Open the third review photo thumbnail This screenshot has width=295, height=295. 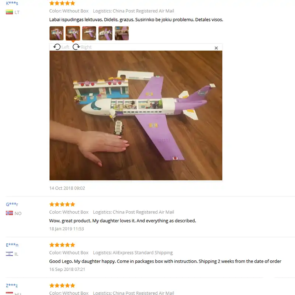[89, 33]
